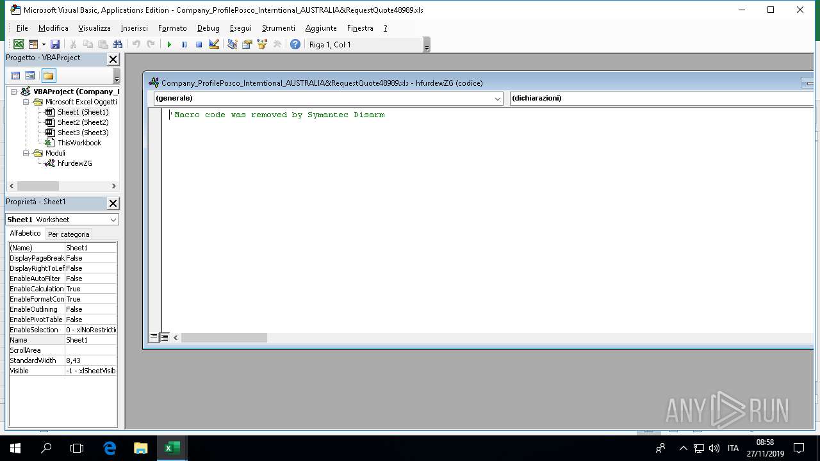Switch to Alfabetico properties tab

25,233
